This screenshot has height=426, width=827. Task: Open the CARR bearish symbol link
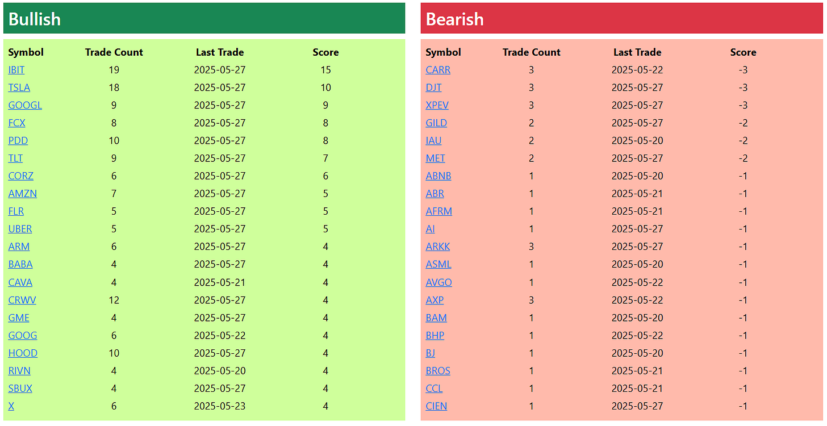(x=438, y=70)
